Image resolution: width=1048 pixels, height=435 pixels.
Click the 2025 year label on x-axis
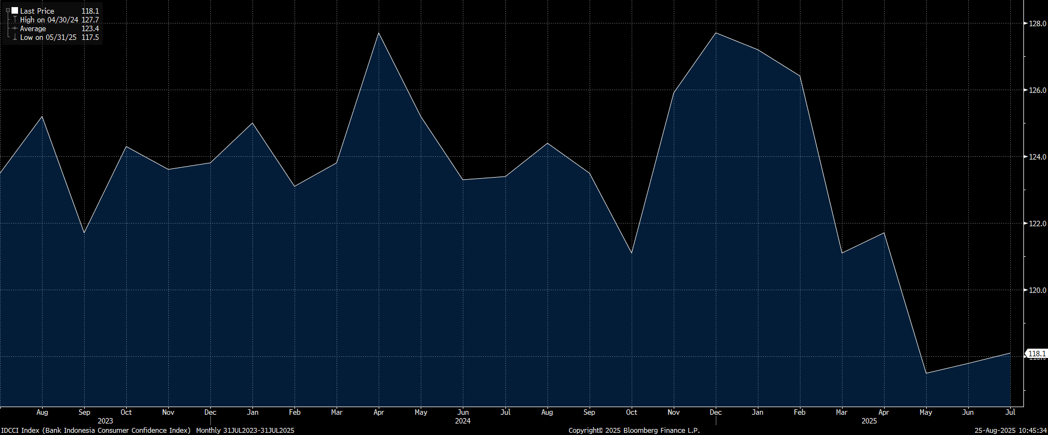click(x=869, y=421)
